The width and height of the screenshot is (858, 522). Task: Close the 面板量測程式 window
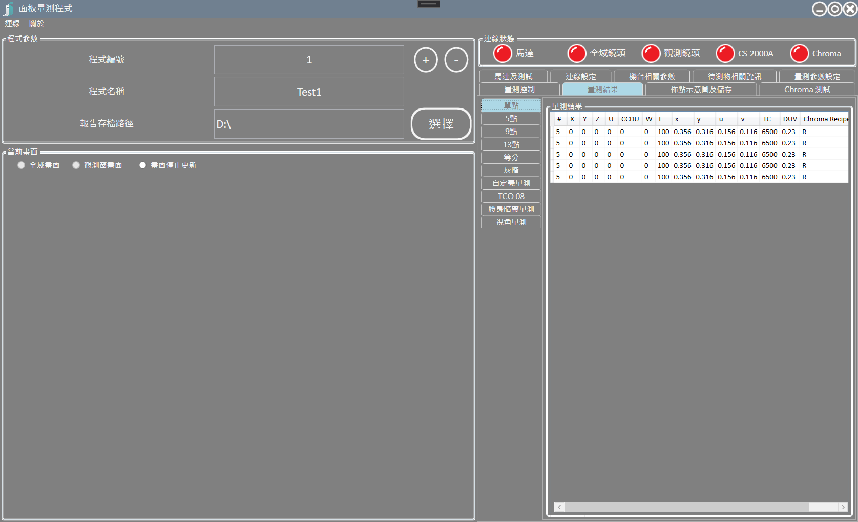point(850,9)
